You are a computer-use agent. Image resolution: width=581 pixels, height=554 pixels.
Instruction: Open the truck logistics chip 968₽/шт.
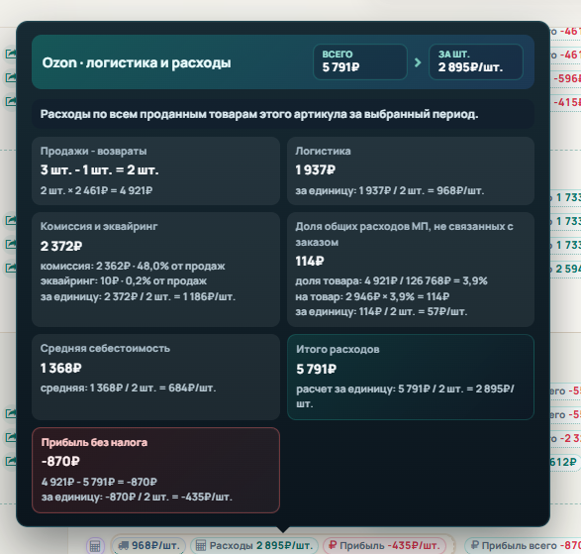(x=148, y=545)
